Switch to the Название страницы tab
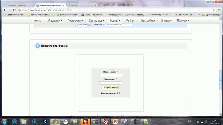The height and width of the screenshot is (125, 223). coord(17,6)
